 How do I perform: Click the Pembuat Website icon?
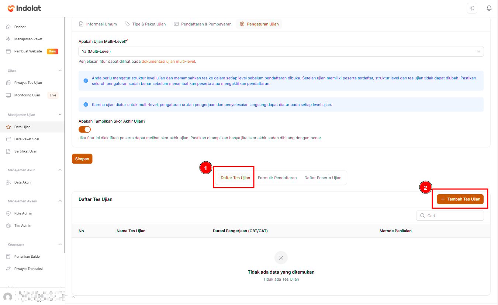8,51
